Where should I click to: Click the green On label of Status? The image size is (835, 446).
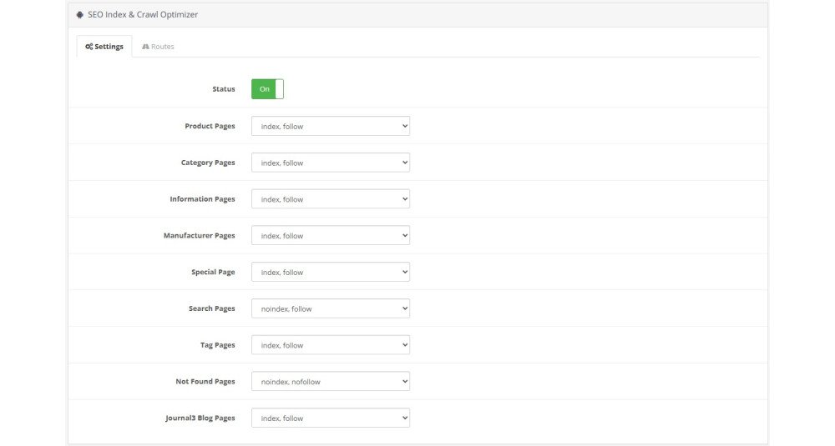pyautogui.click(x=264, y=88)
